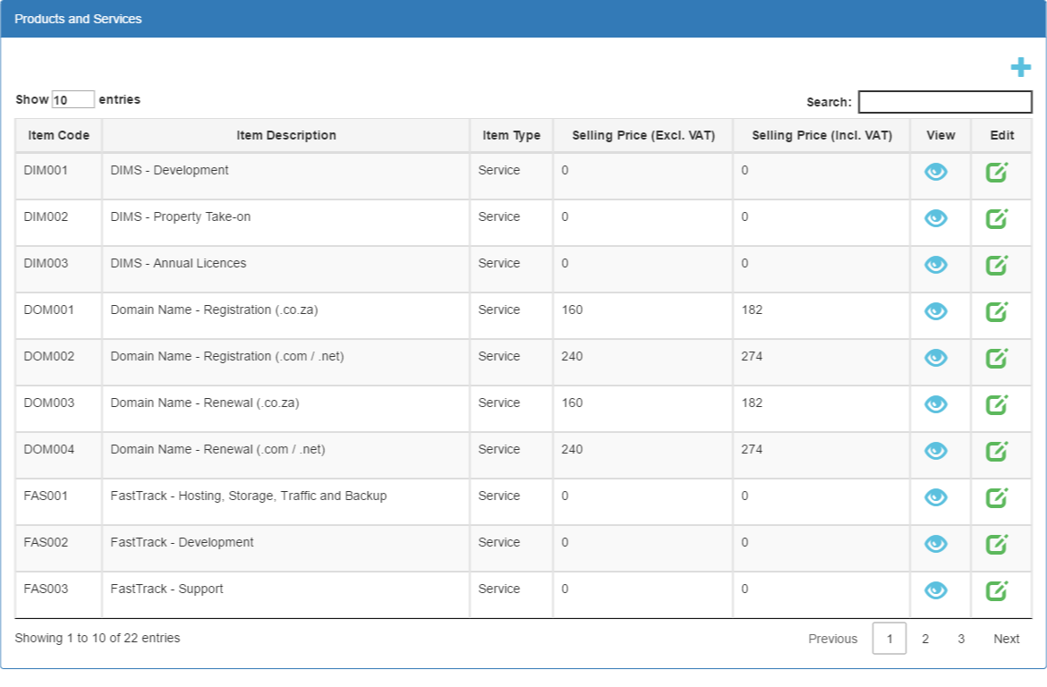View details of DIM001 via eye icon

click(935, 173)
